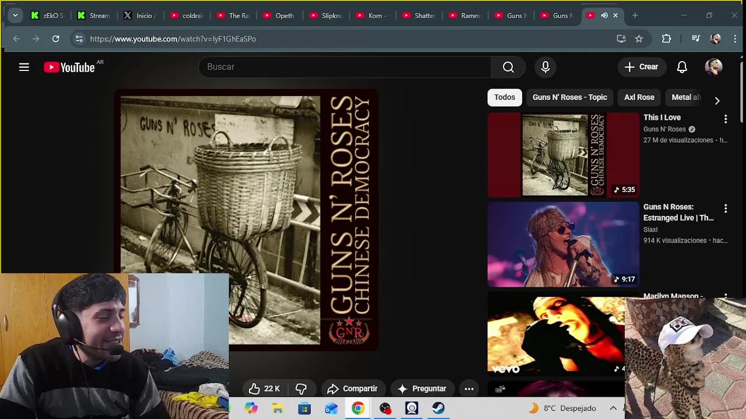The height and width of the screenshot is (419, 746).
Task: Click the Buscar search input field
Action: [344, 67]
